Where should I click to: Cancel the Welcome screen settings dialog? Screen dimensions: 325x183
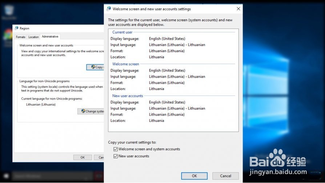[x=225, y=176]
